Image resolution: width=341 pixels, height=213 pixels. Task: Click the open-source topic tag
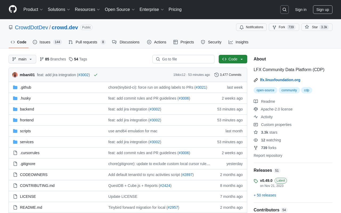coord(265,90)
